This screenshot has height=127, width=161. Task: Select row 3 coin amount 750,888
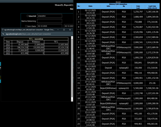[x=138, y=22]
